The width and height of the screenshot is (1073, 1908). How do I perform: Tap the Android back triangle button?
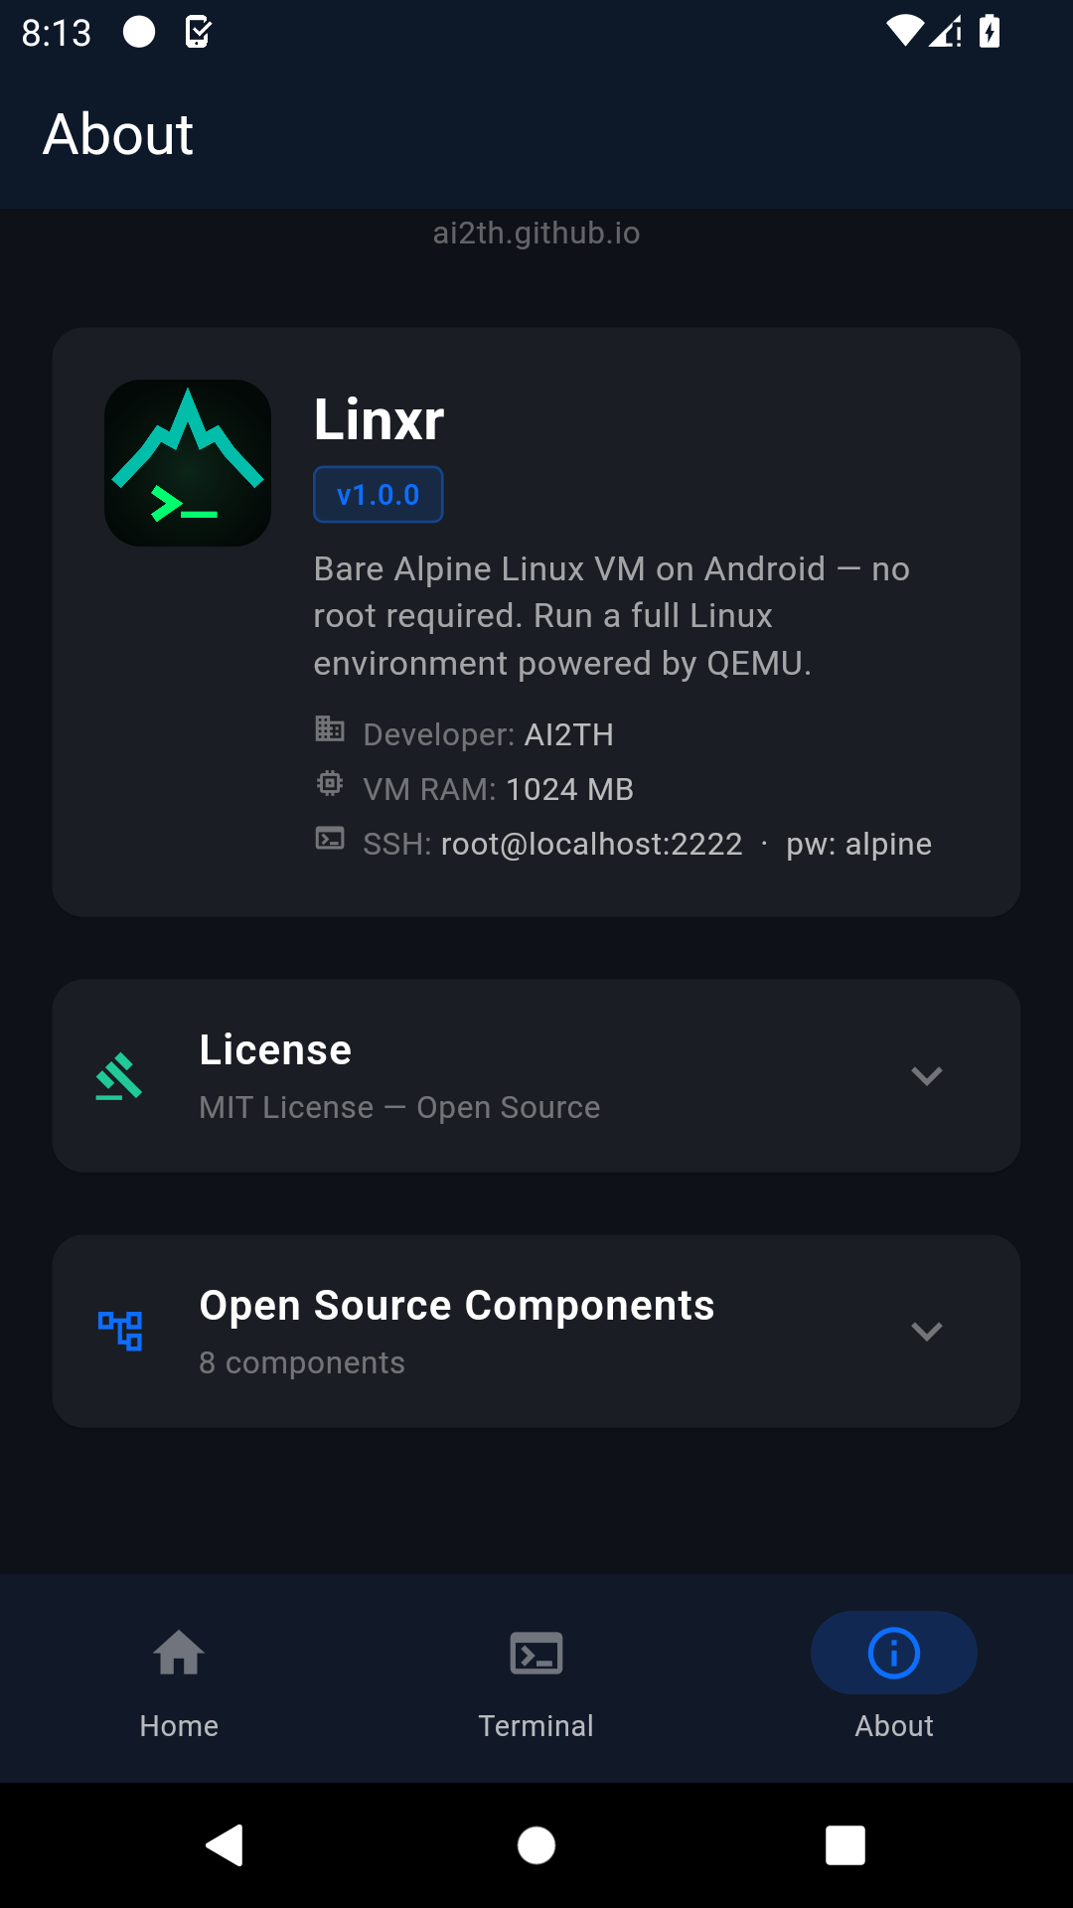click(x=226, y=1845)
